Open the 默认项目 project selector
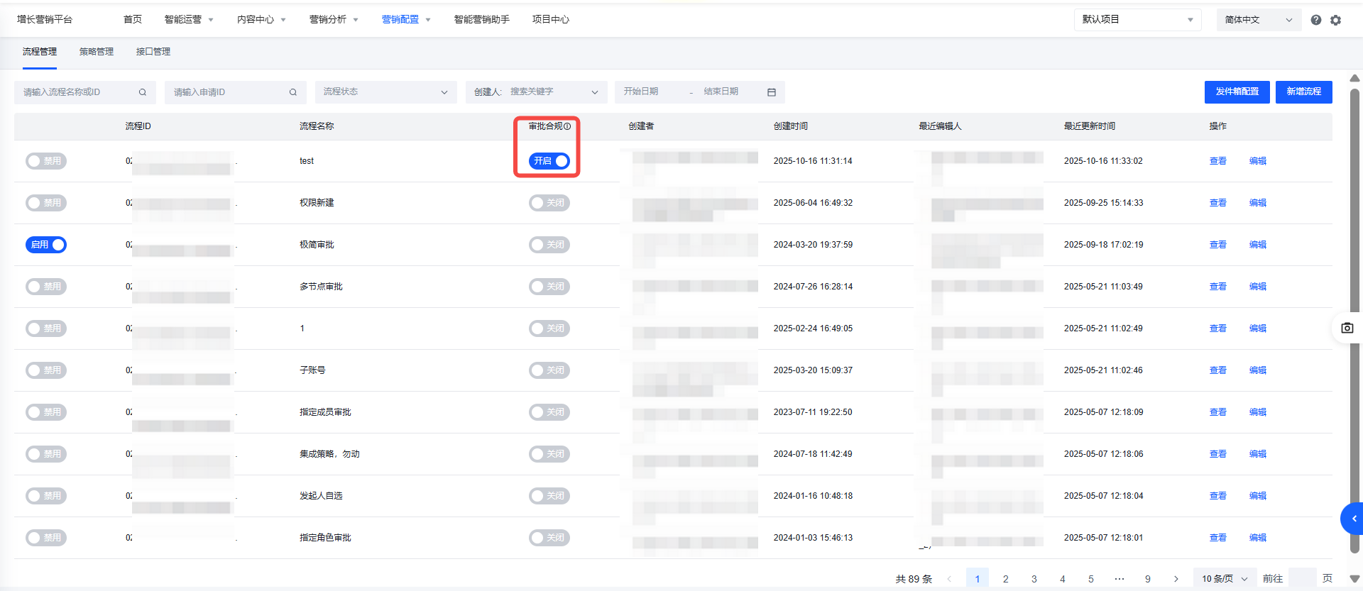This screenshot has height=591, width=1363. (x=1138, y=20)
